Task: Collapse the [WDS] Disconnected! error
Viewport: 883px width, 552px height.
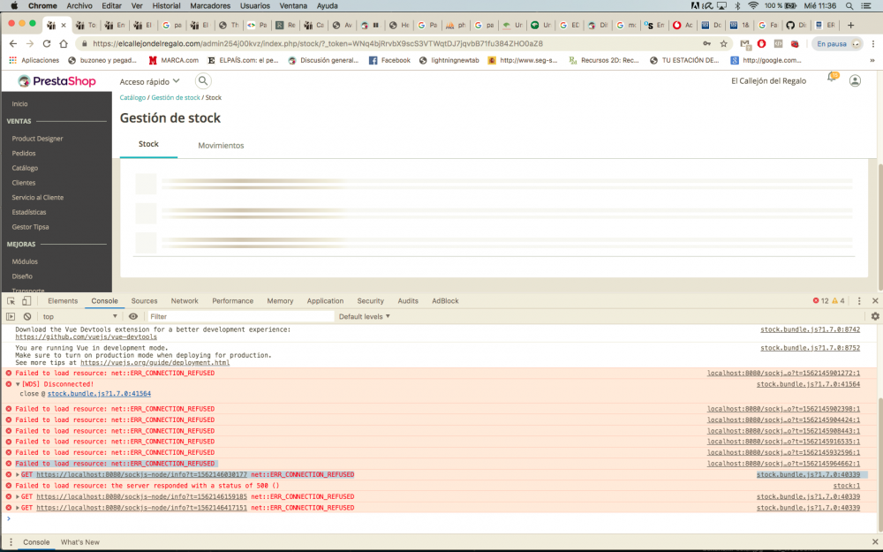Action: coord(18,384)
